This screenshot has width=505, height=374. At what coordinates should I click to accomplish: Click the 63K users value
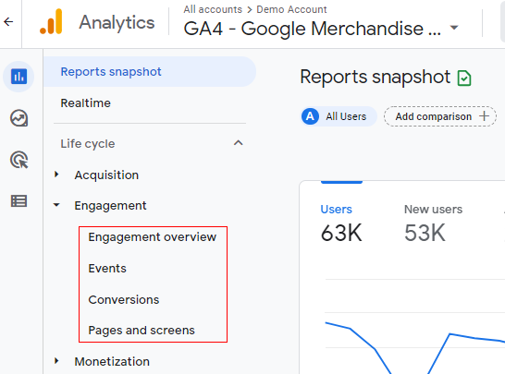pyautogui.click(x=341, y=233)
